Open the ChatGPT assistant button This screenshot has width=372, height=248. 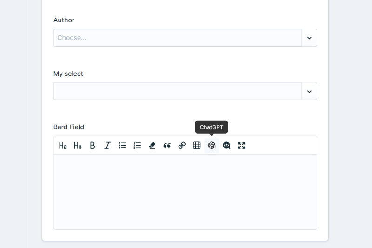(212, 146)
